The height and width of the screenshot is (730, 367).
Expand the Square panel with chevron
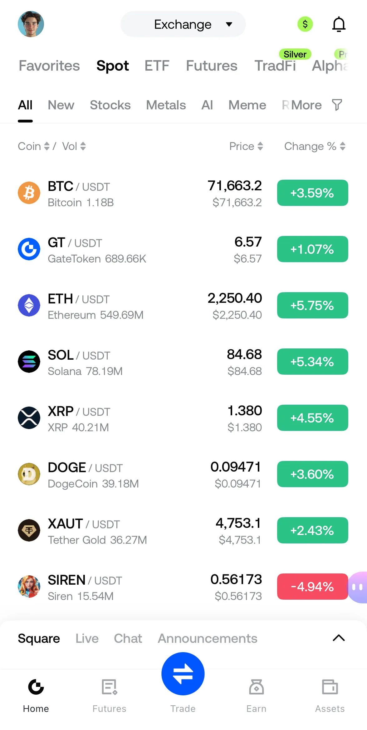pos(339,638)
